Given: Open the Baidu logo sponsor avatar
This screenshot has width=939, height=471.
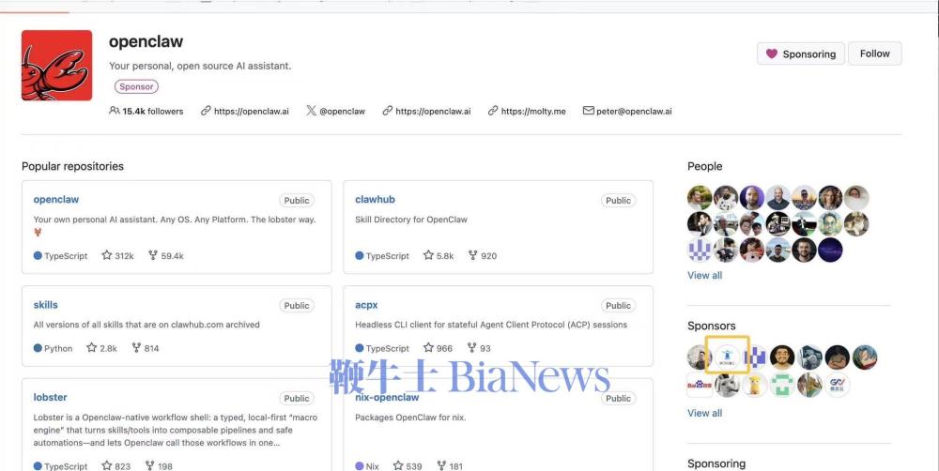Looking at the screenshot, I should click(x=700, y=385).
